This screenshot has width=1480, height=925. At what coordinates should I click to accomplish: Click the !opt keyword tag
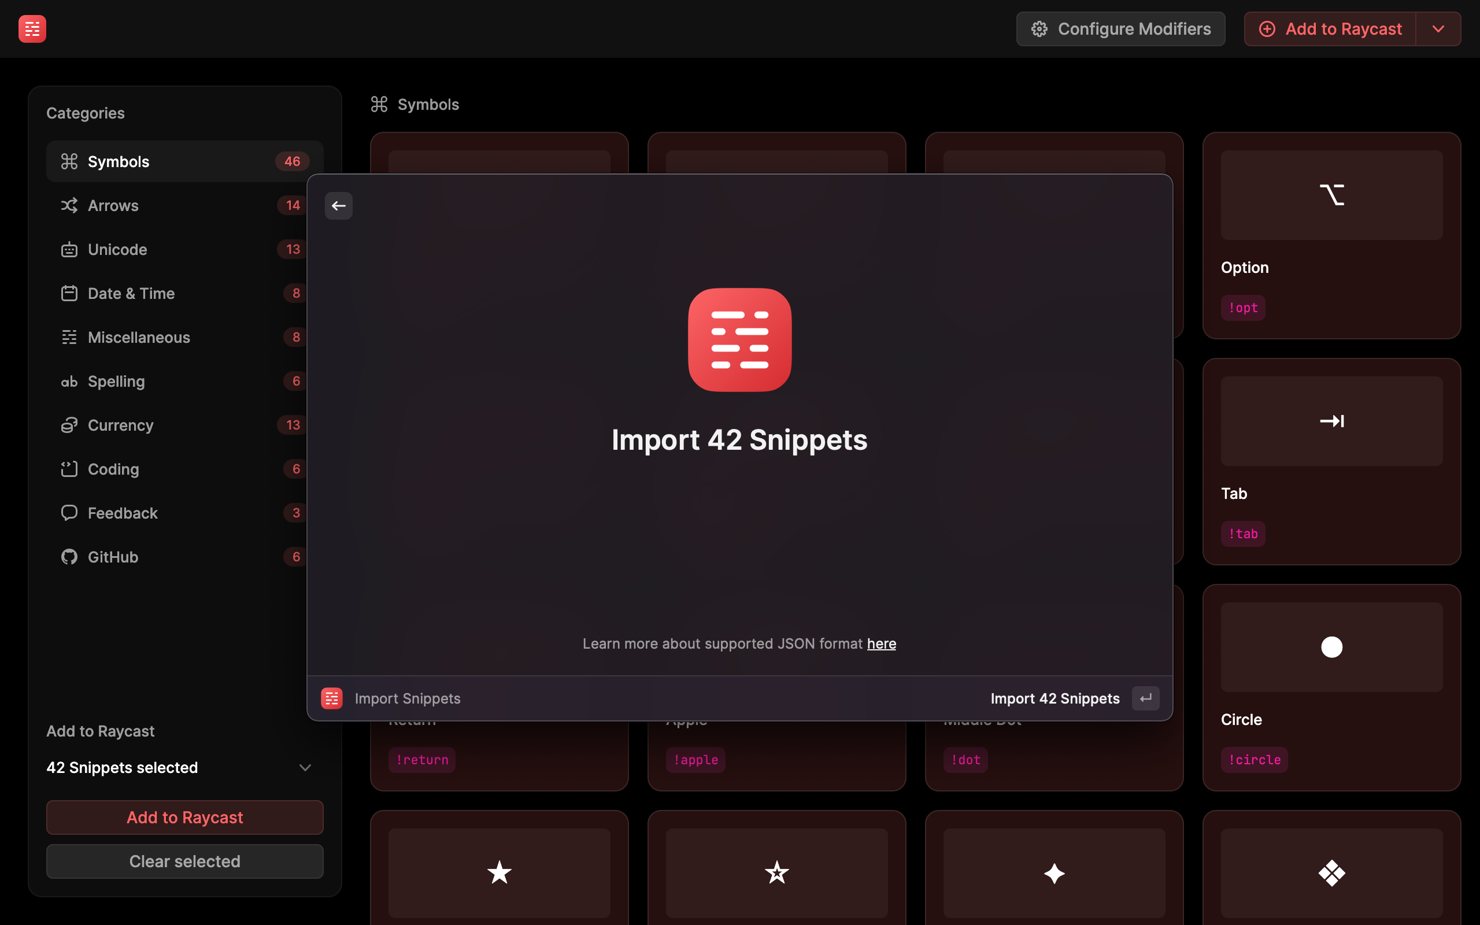pyautogui.click(x=1243, y=308)
